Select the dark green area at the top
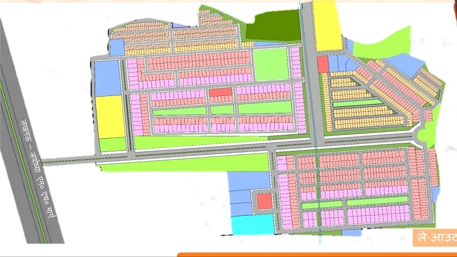 (x=273, y=27)
